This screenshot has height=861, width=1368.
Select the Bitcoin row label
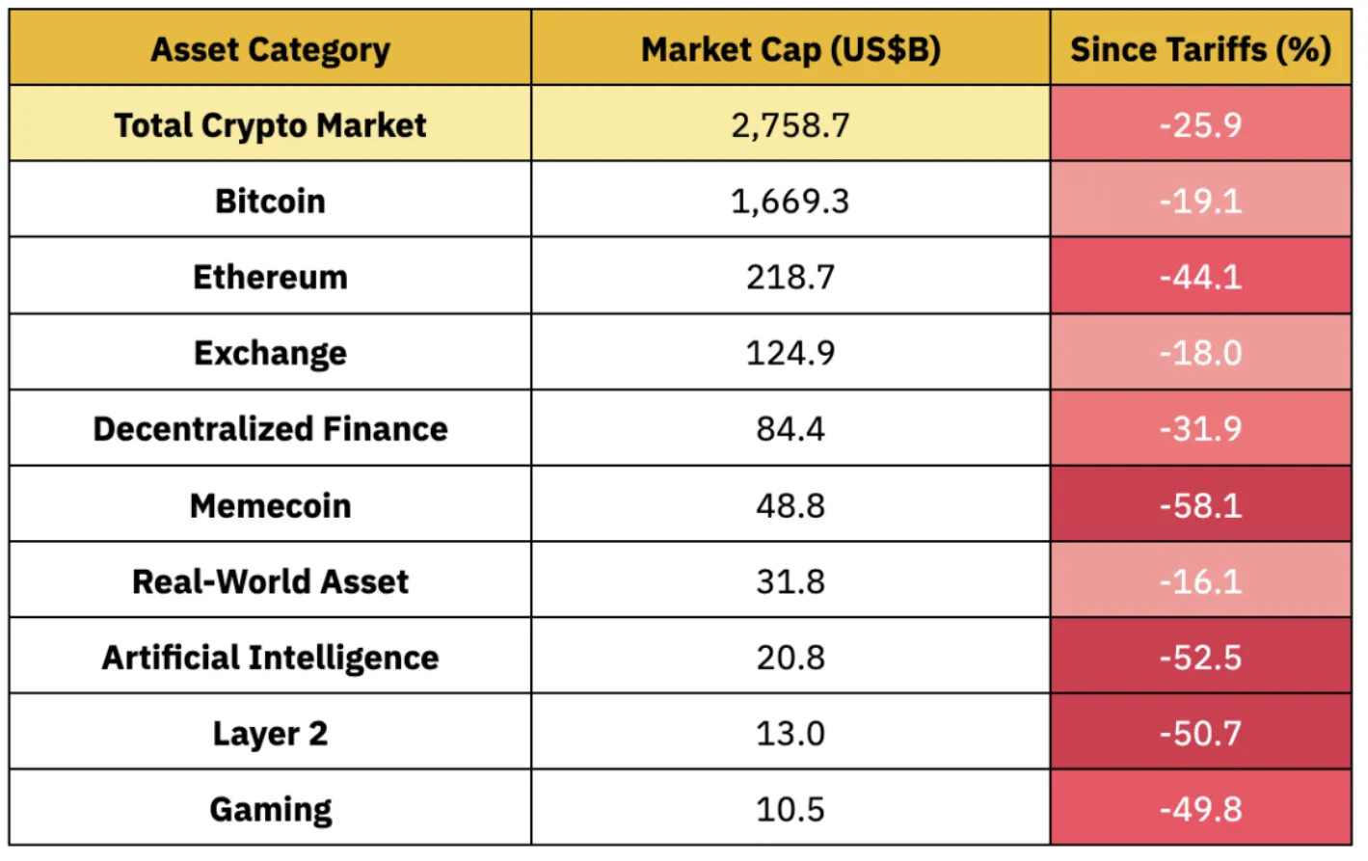coord(270,202)
